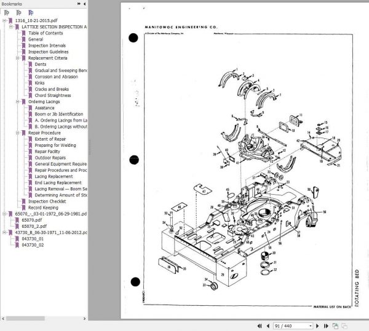Collapse the 1316_10-21-2015.pdf bookmark node

(4, 21)
